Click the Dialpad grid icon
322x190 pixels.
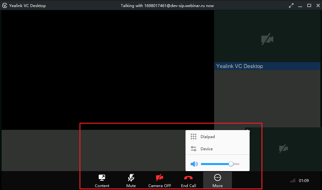[194, 136]
